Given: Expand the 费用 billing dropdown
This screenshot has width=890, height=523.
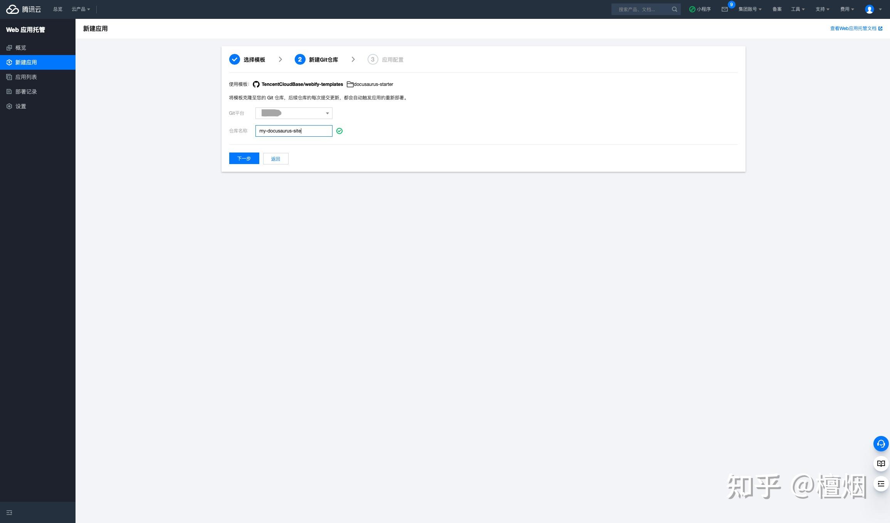Looking at the screenshot, I should pos(847,9).
